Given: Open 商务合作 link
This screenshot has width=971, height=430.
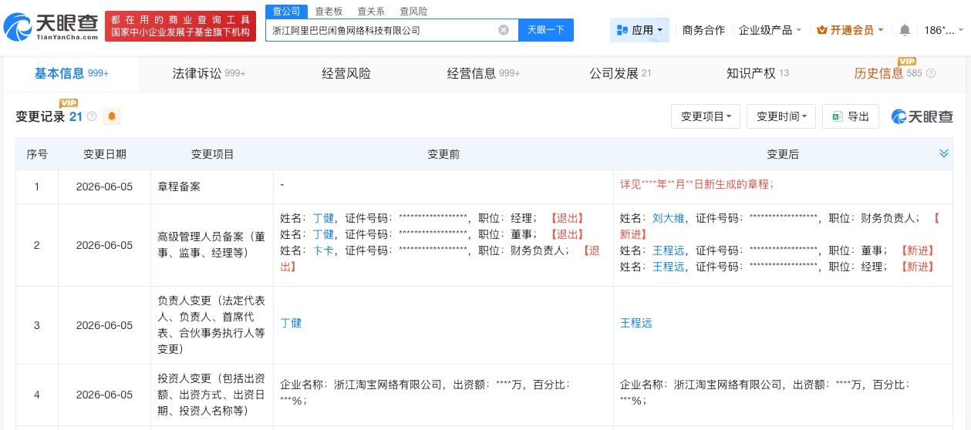Looking at the screenshot, I should (703, 30).
